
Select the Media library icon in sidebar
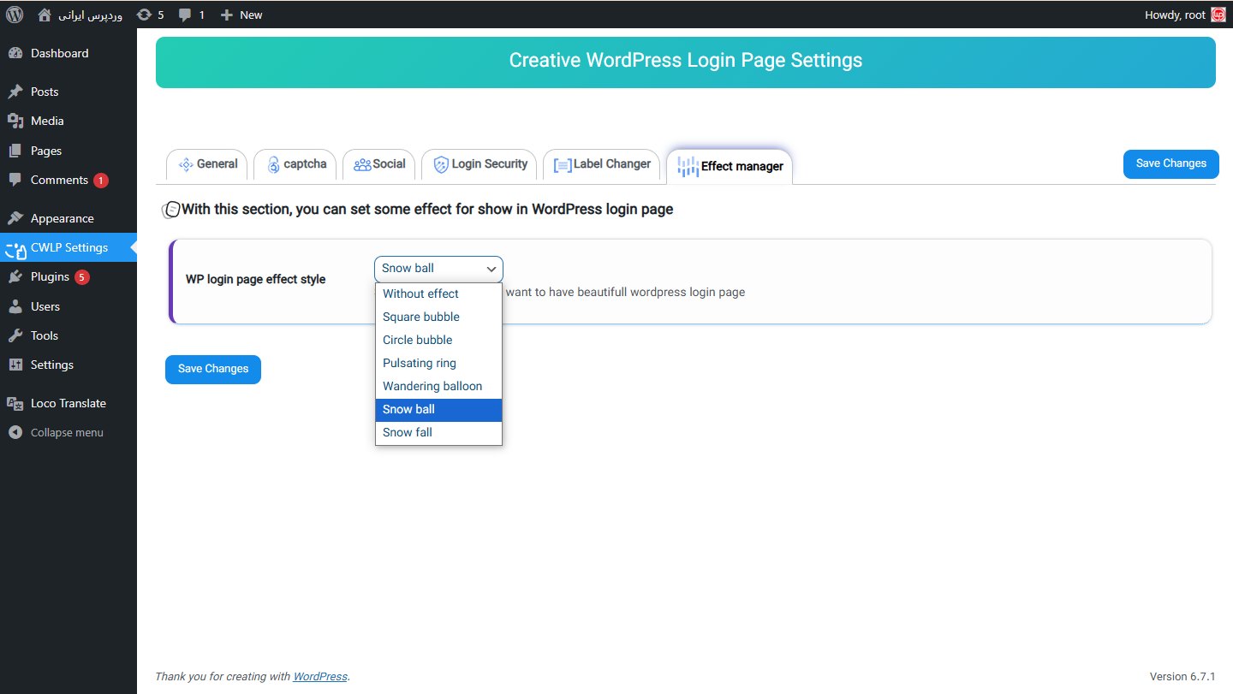click(x=17, y=121)
